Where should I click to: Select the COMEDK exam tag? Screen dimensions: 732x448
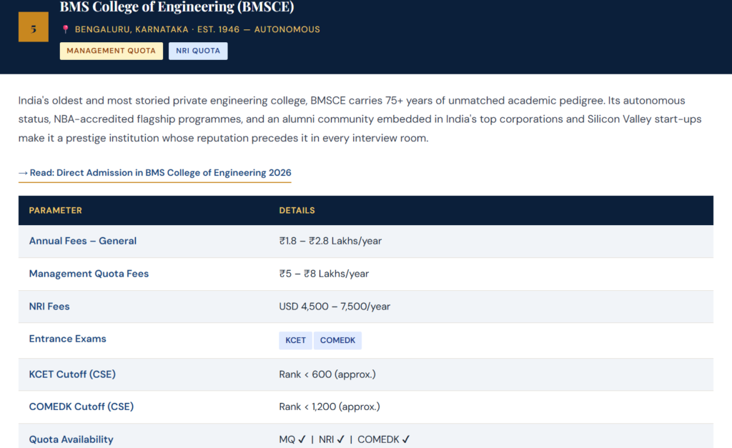pyautogui.click(x=337, y=340)
